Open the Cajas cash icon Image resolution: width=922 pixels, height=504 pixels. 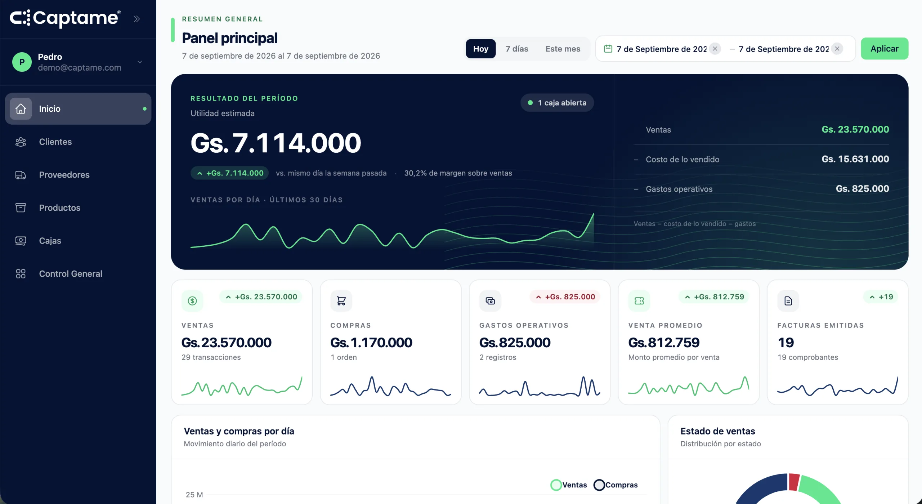click(x=21, y=241)
